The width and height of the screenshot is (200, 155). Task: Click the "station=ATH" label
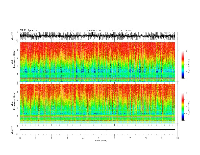pyautogui.click(x=94, y=30)
